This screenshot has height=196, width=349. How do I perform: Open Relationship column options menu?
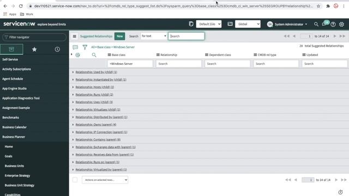pyautogui.click(x=158, y=55)
